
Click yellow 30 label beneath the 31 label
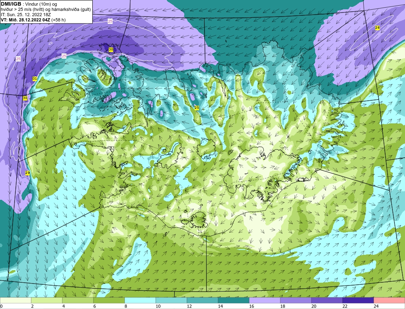pyautogui.click(x=25, y=98)
